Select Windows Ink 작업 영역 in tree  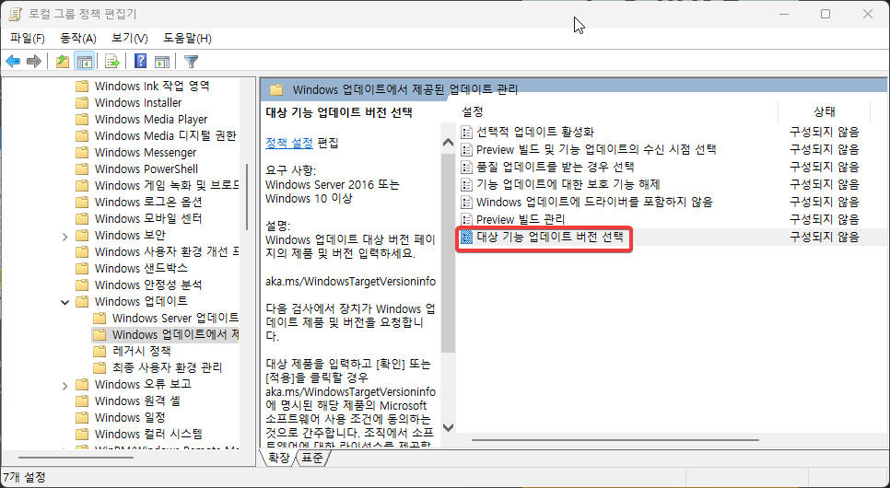152,87
